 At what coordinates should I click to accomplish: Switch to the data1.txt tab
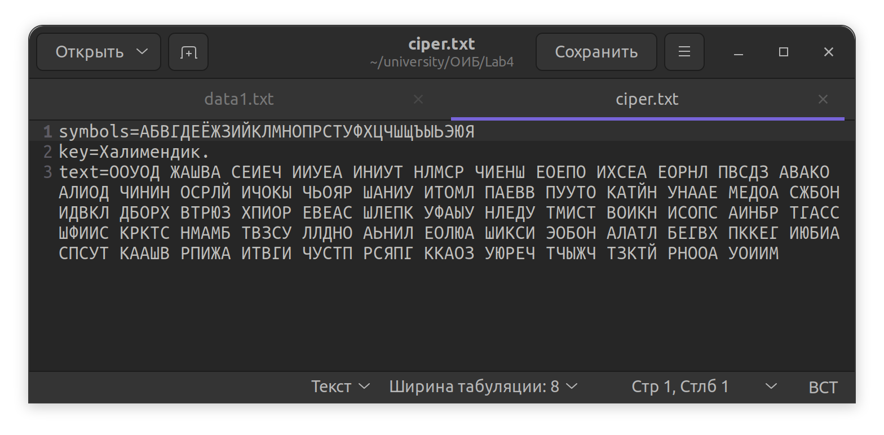(239, 100)
